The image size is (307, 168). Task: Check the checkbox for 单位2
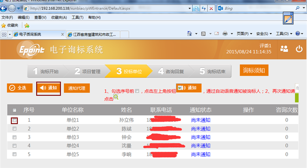14,129
